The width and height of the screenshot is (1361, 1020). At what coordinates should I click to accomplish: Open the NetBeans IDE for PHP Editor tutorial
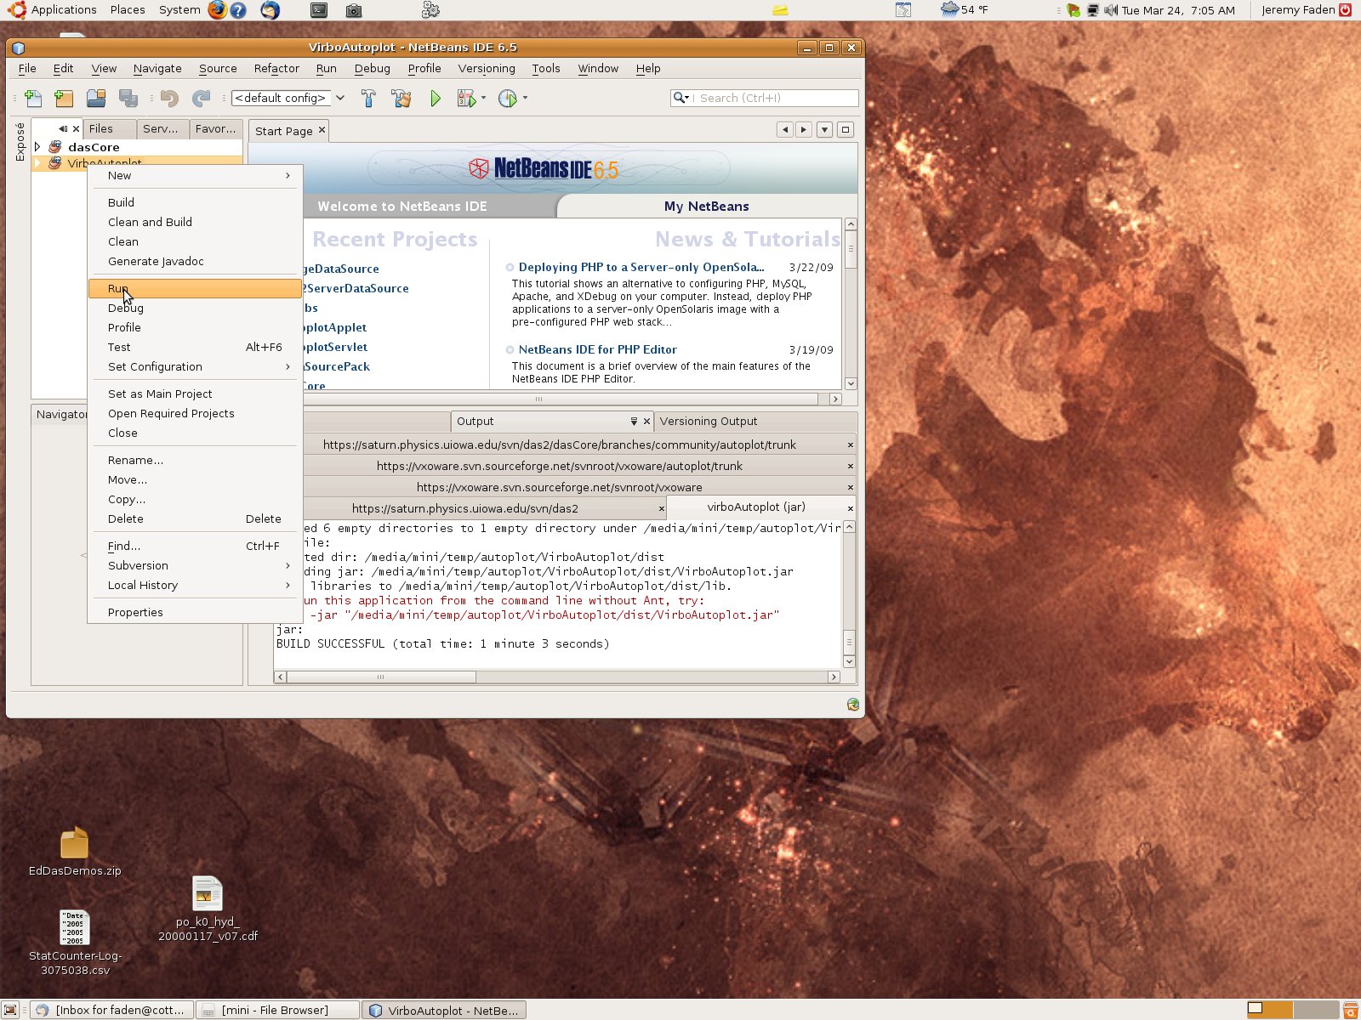click(x=595, y=349)
